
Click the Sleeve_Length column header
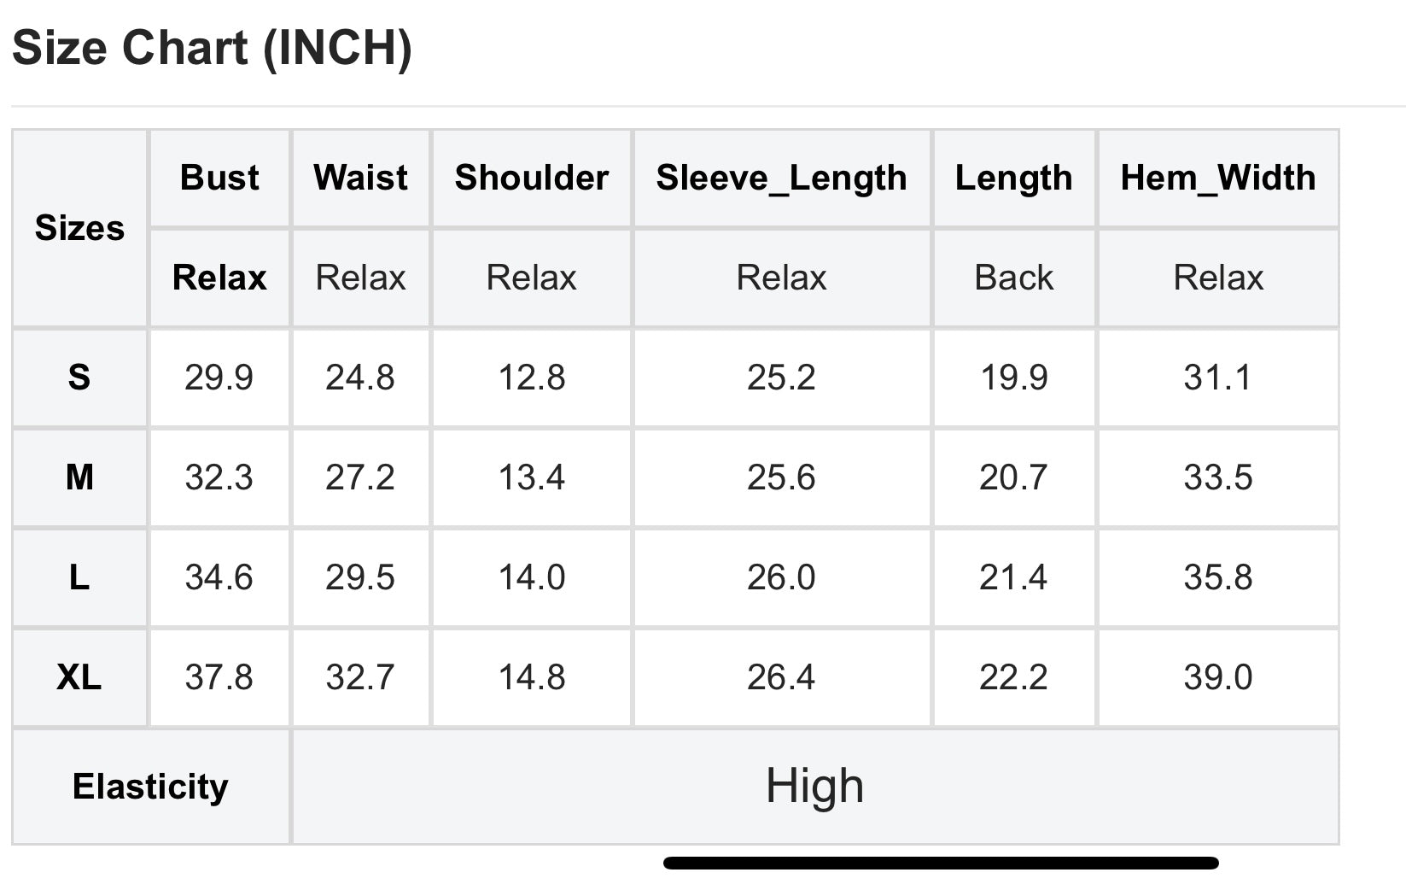pyautogui.click(x=781, y=179)
